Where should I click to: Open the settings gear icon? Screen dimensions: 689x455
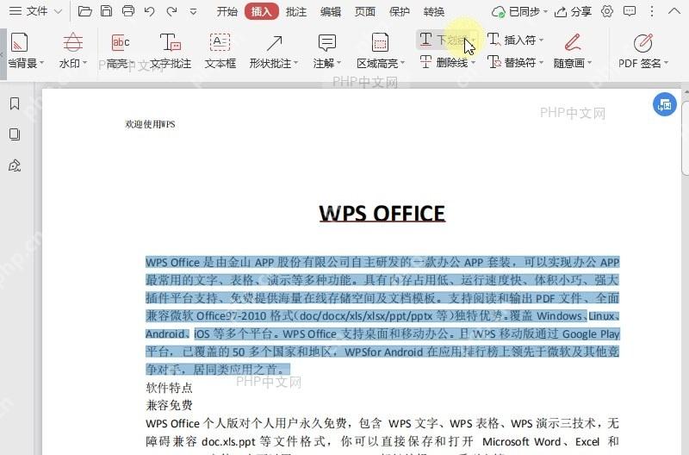click(x=607, y=11)
